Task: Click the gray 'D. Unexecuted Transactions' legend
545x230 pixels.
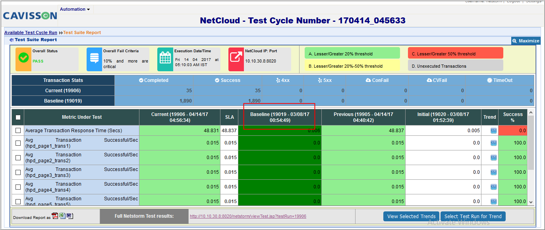Action: click(456, 66)
